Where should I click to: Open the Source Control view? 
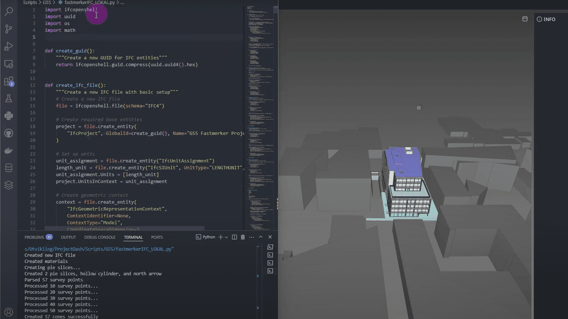click(9, 29)
